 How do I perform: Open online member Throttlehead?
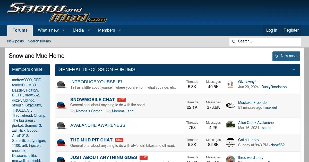click(22, 115)
